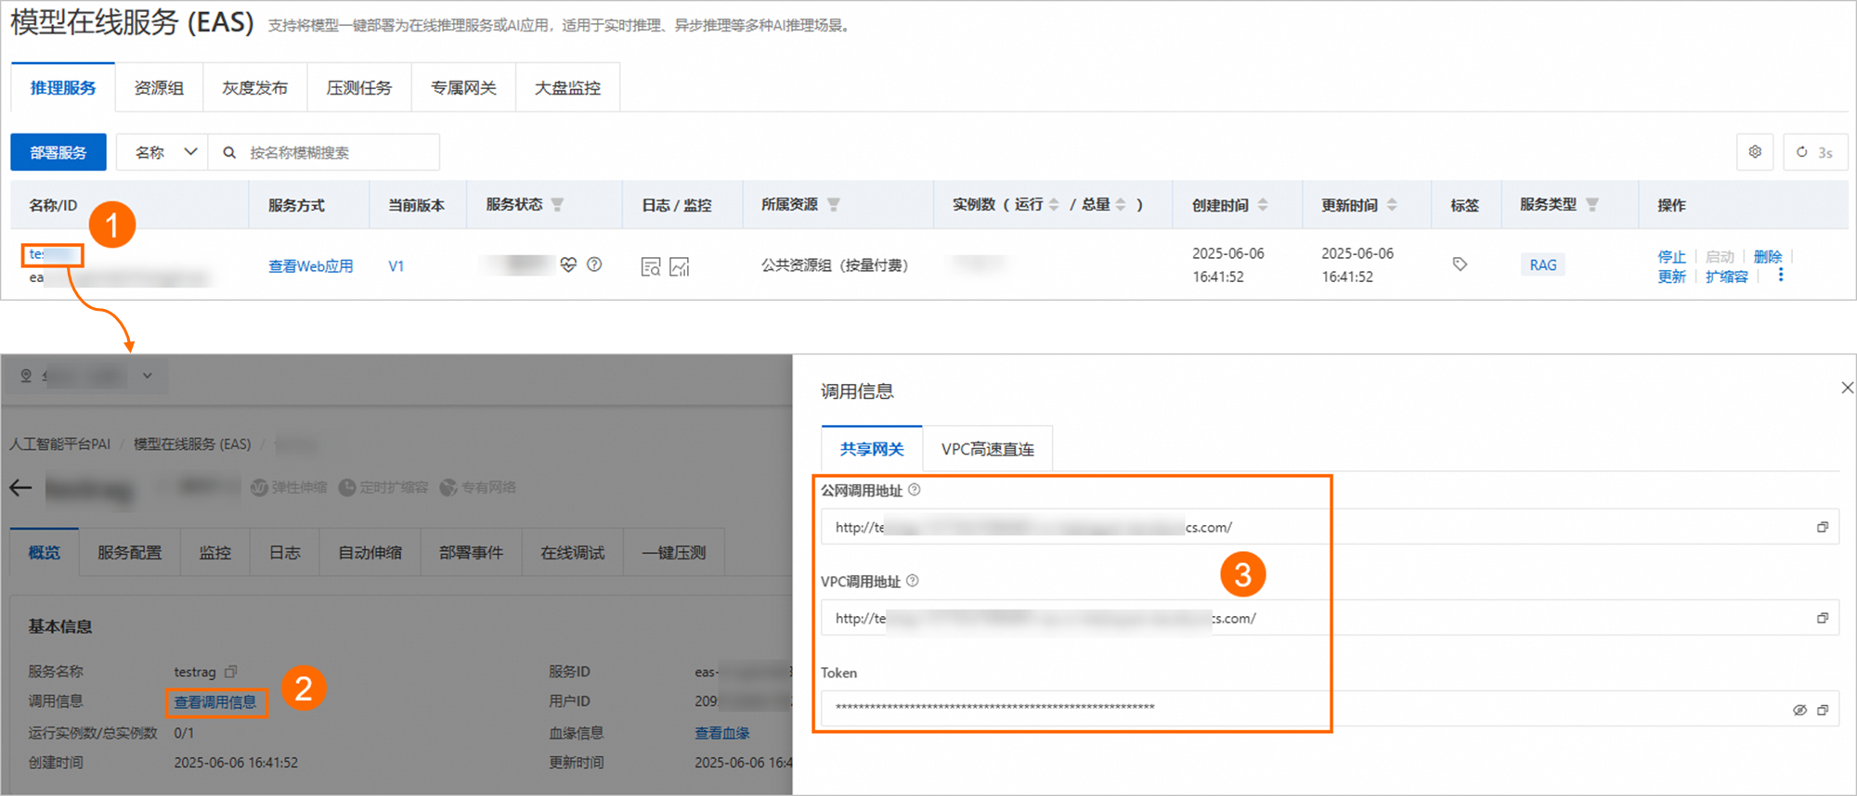Image resolution: width=1857 pixels, height=796 pixels.
Task: Click the 更新 action link
Action: pos(1671,276)
